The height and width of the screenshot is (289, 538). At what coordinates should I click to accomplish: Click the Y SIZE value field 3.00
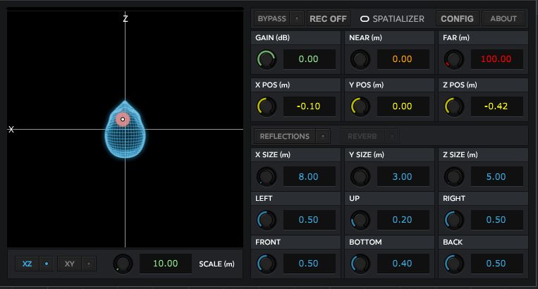pos(402,176)
